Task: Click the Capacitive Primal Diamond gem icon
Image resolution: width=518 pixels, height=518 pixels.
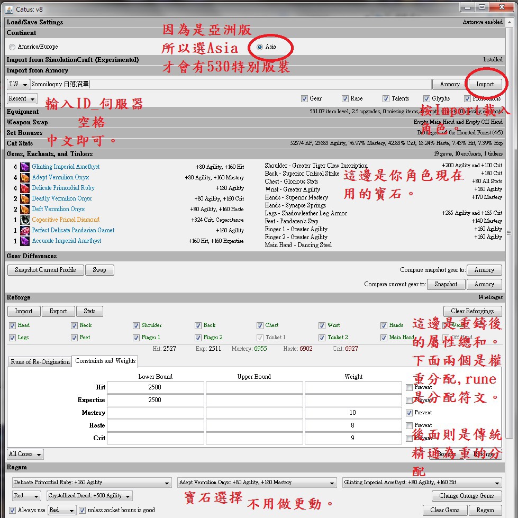Action: pyautogui.click(x=25, y=220)
